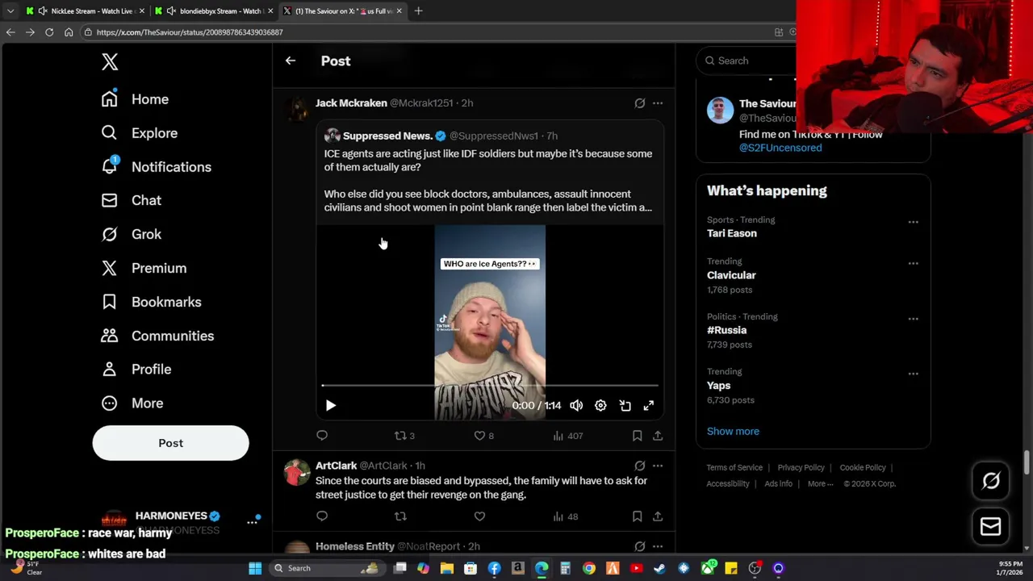Open the X logo home link
1033x581 pixels.
click(x=110, y=61)
